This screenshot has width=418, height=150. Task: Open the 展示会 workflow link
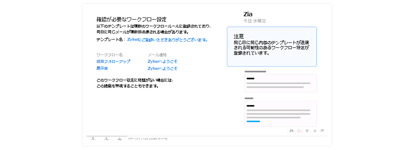point(102,68)
